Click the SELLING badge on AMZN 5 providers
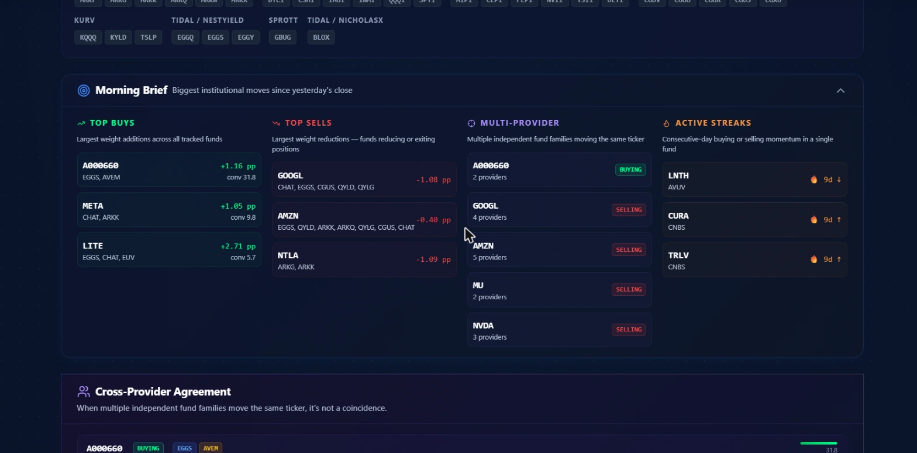Image resolution: width=917 pixels, height=453 pixels. [629, 250]
